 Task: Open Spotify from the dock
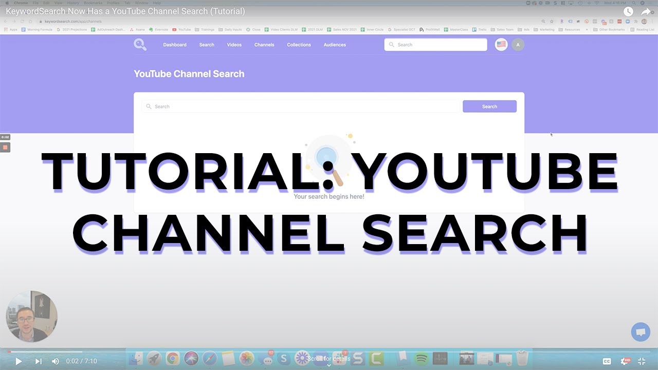tap(422, 358)
